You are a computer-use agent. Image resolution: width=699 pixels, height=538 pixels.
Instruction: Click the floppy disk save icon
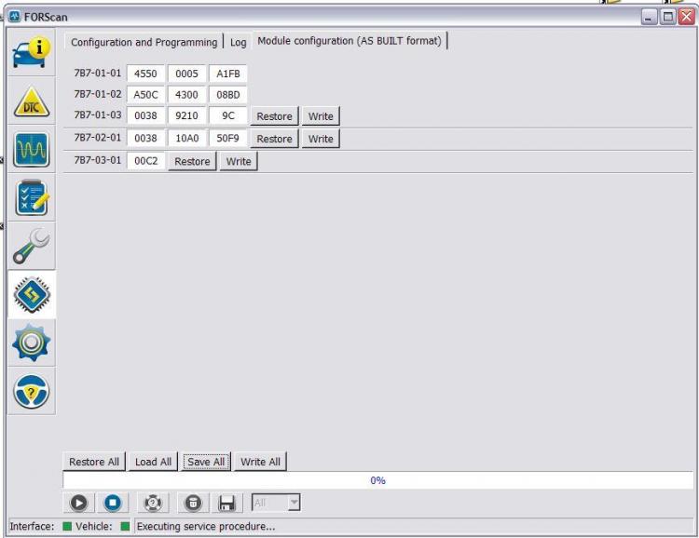[226, 504]
